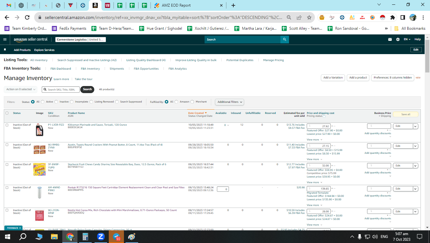Click the Take the tour link
This screenshot has height=243, width=430.
click(x=83, y=79)
